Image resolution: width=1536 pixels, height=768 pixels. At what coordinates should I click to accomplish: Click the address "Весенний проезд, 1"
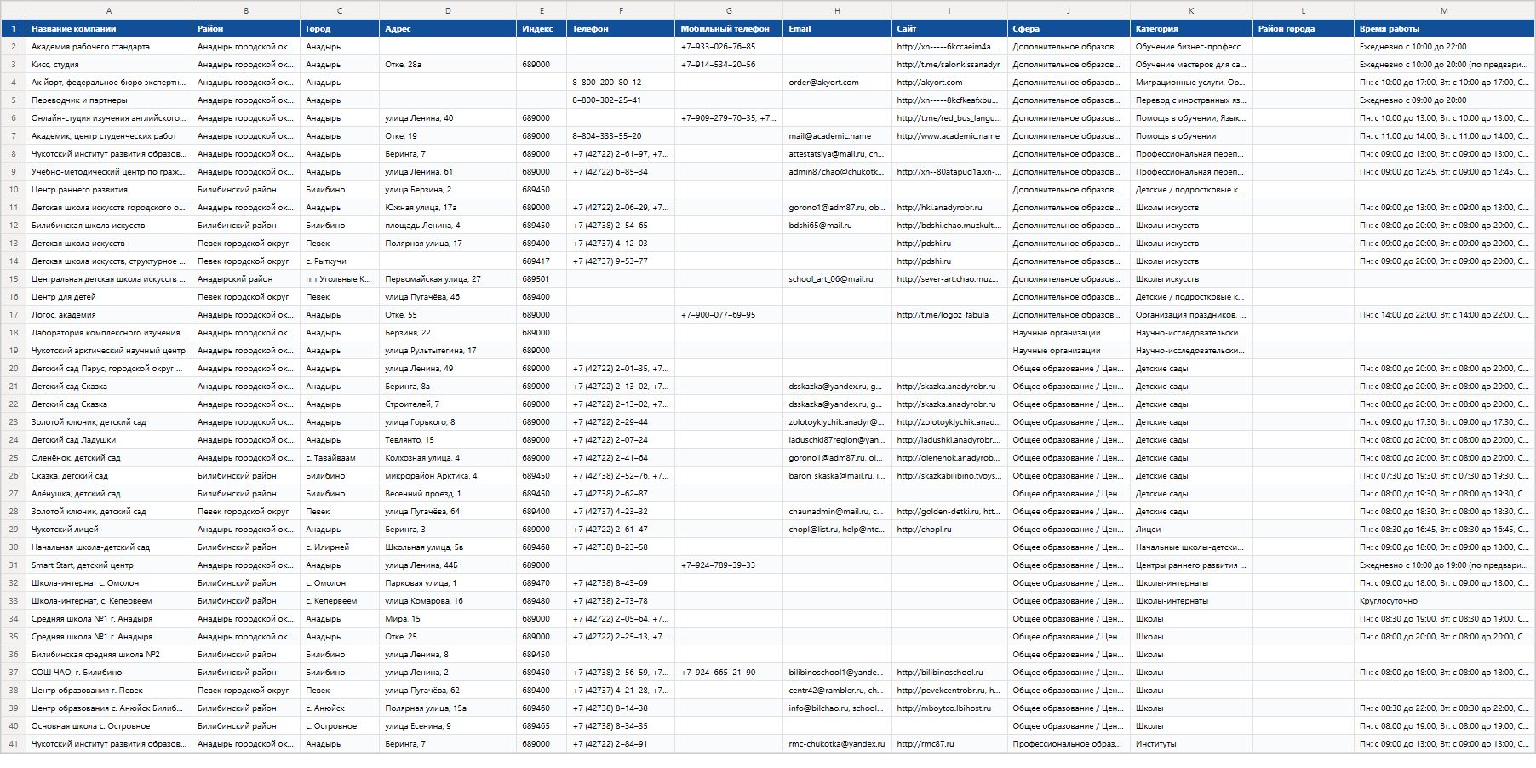pyautogui.click(x=448, y=494)
